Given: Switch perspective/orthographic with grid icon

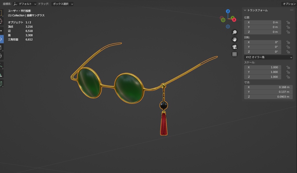Looking at the screenshot, I should [234, 54].
